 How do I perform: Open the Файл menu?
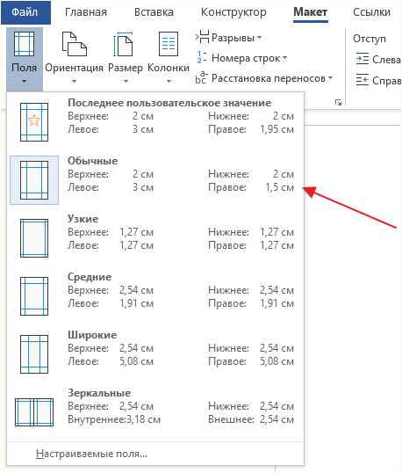[x=25, y=12]
